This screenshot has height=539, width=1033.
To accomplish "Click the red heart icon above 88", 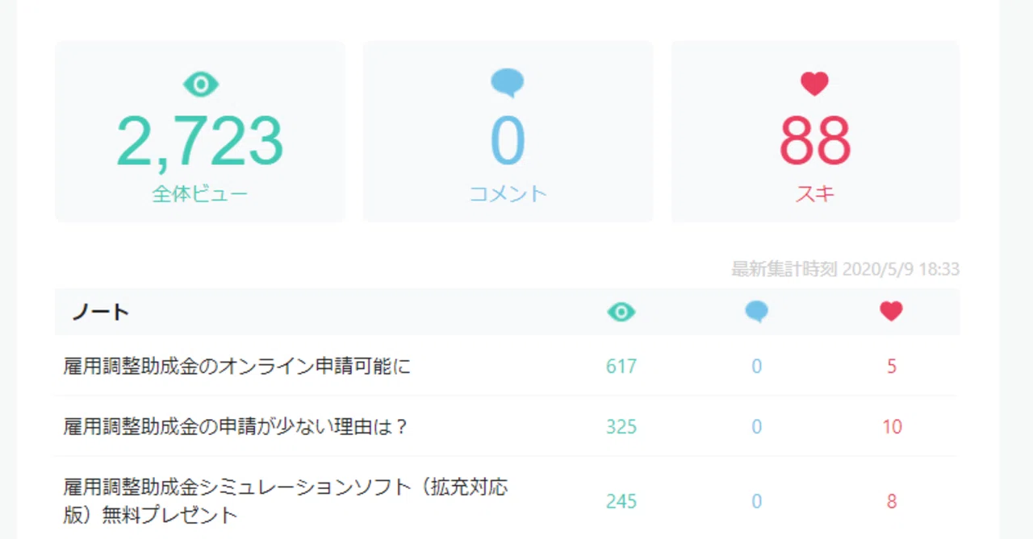I will coord(814,84).
